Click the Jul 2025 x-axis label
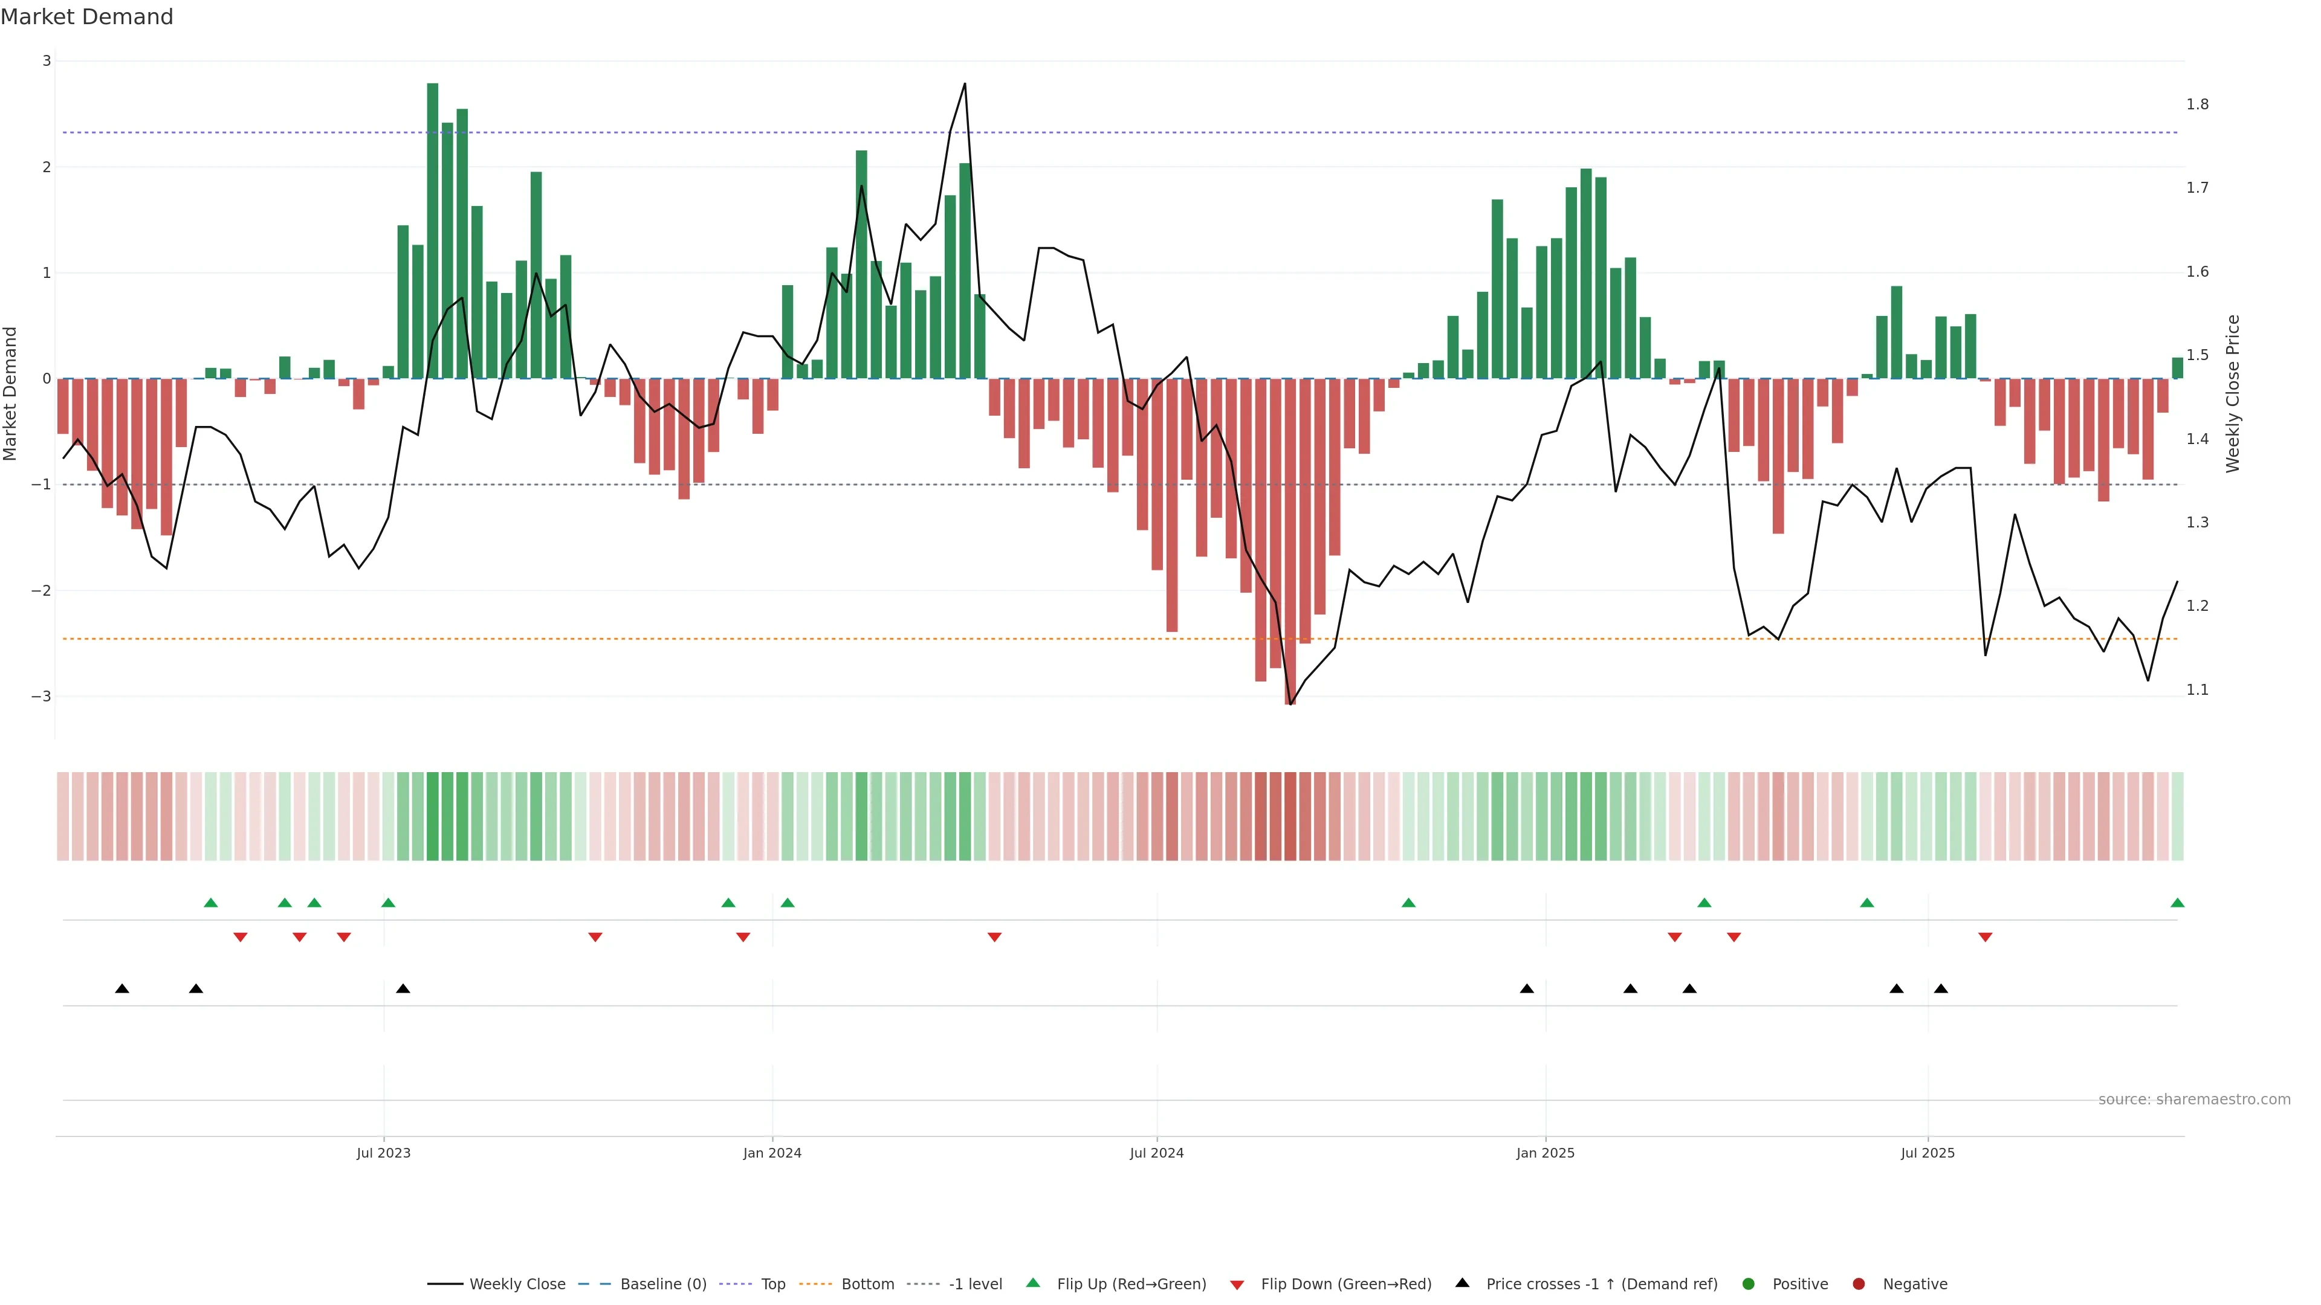 1928,1153
